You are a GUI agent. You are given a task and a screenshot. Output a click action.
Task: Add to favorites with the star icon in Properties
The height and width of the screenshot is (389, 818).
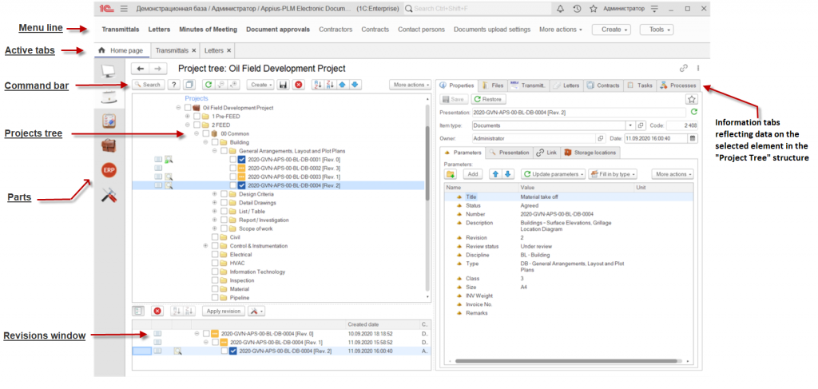(692, 99)
